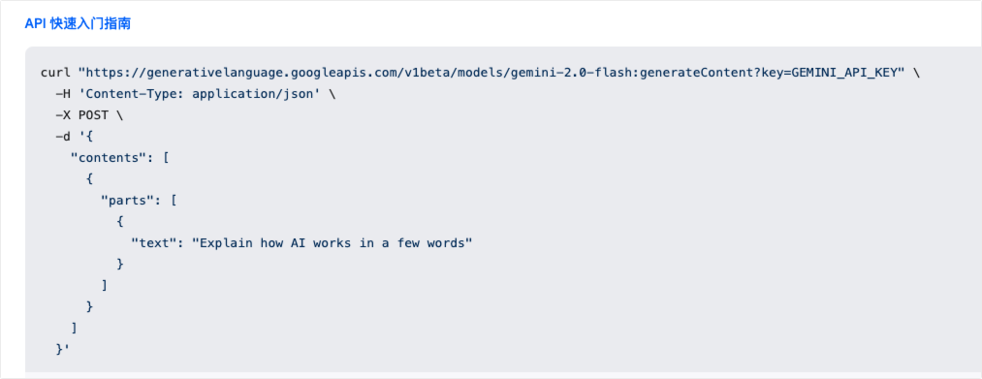Click the -d '{ line

[74, 137]
